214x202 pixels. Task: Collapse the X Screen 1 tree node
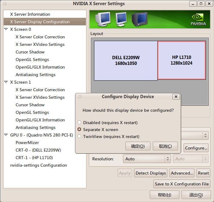pos(6,82)
